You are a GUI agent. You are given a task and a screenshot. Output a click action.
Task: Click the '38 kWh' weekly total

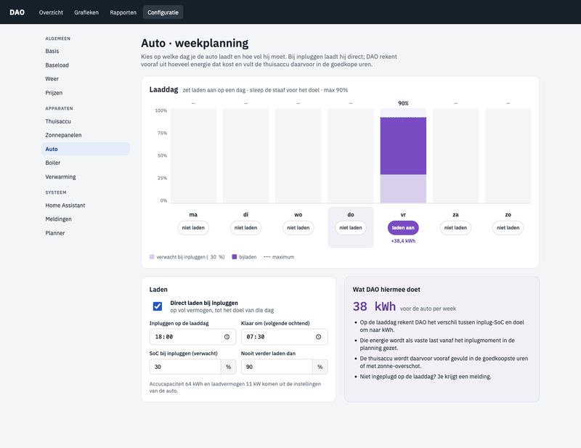[x=374, y=306]
